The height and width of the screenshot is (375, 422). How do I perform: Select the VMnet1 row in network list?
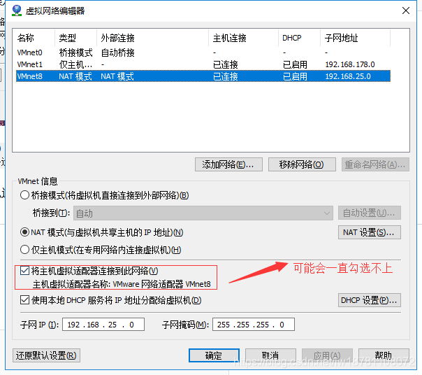[x=203, y=64]
